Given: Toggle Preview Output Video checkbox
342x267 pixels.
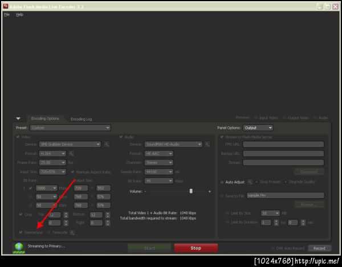Looking at the screenshot, I should [x=284, y=118].
